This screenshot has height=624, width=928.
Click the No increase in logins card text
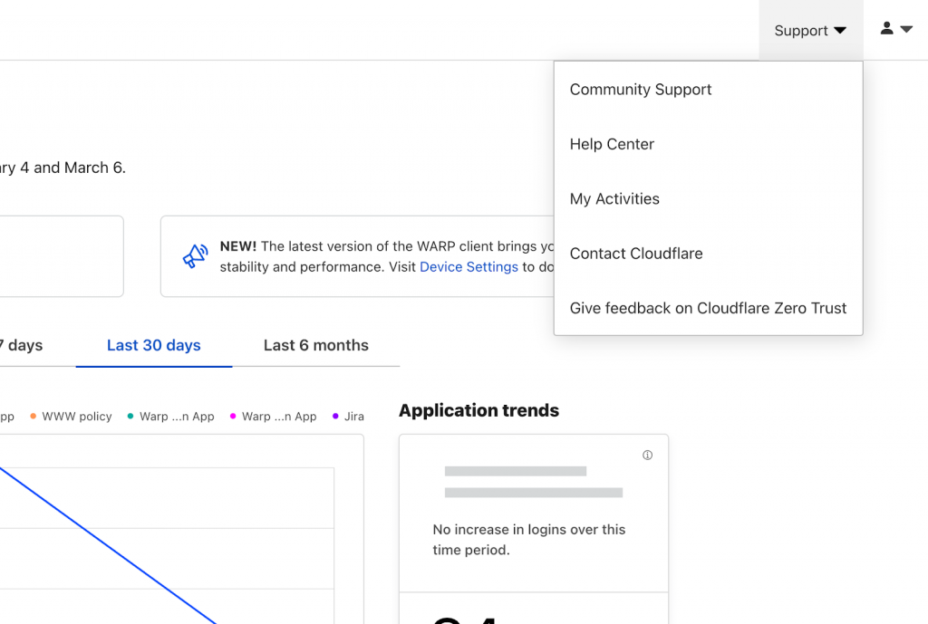pyautogui.click(x=528, y=540)
